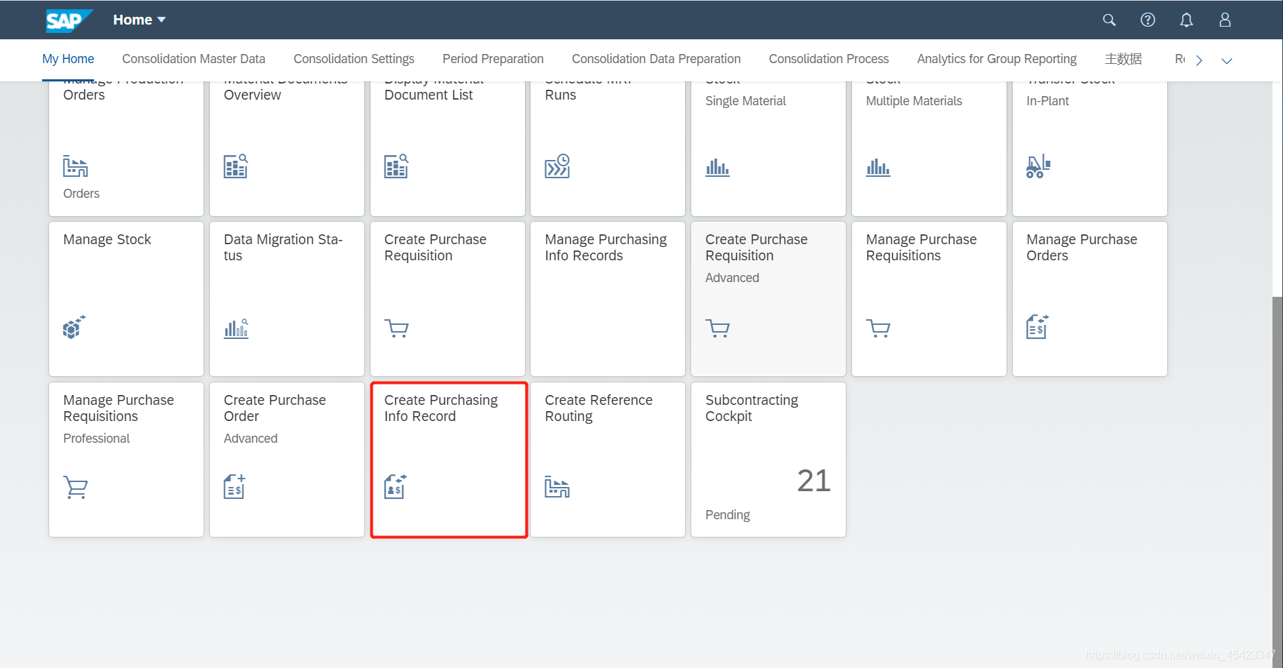Click the Manage Stock boxes icon

pos(74,327)
